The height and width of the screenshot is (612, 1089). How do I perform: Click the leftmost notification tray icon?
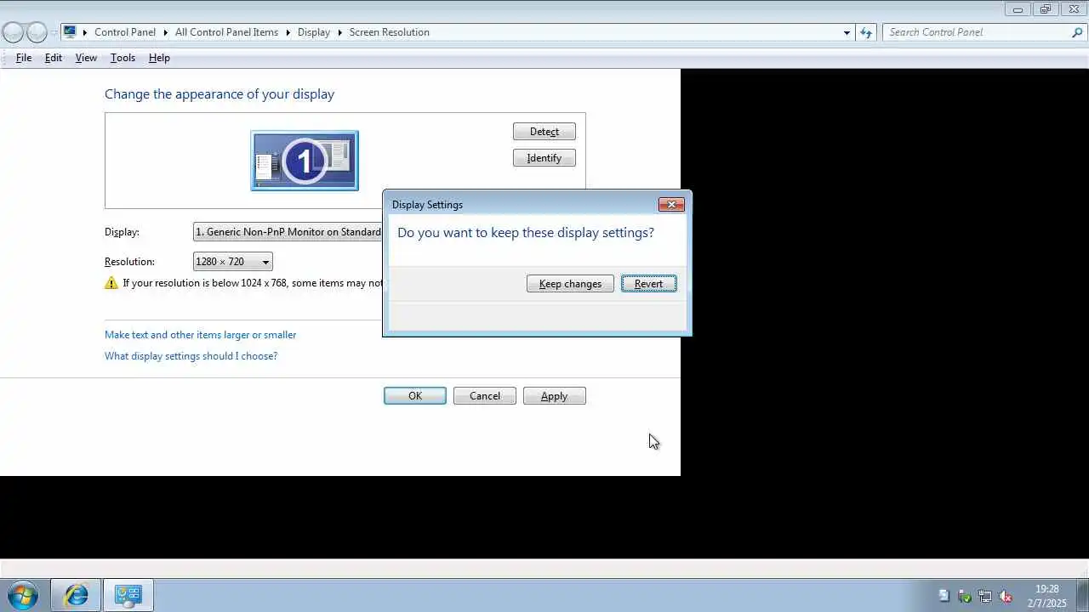coord(944,596)
